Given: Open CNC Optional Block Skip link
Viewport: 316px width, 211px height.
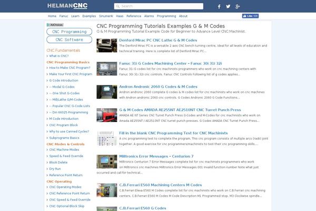Looking at the screenshot, I should click(67, 206).
